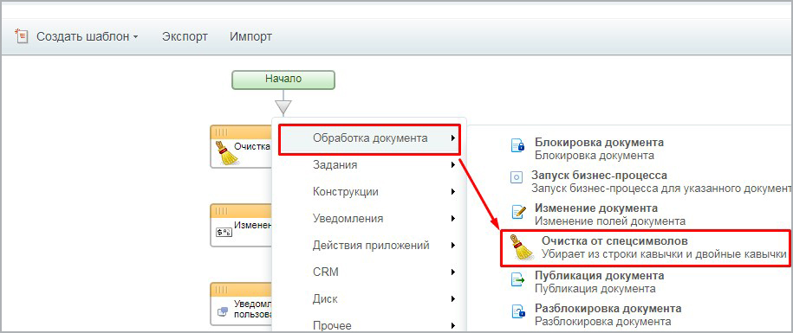793x333 pixels.
Task: Click the Уведомление block title bar grip
Action: point(221,289)
